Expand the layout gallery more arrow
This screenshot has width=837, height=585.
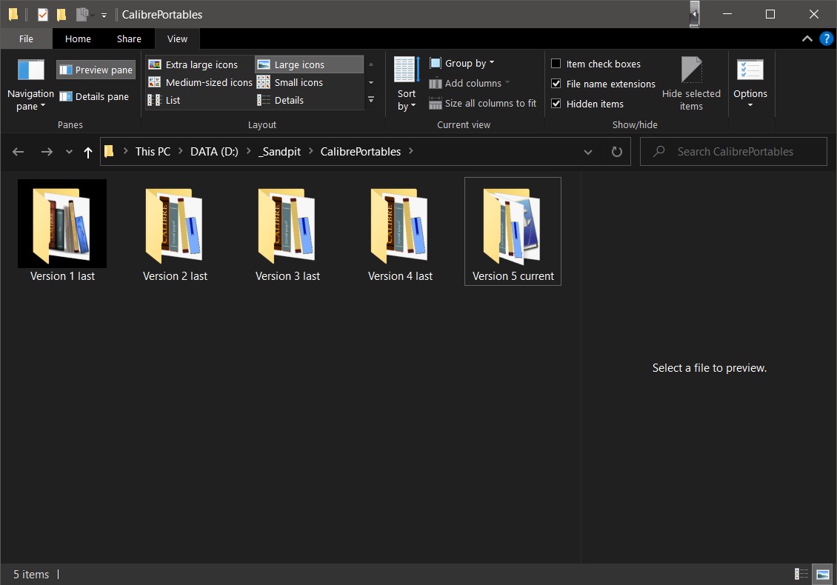tap(371, 100)
